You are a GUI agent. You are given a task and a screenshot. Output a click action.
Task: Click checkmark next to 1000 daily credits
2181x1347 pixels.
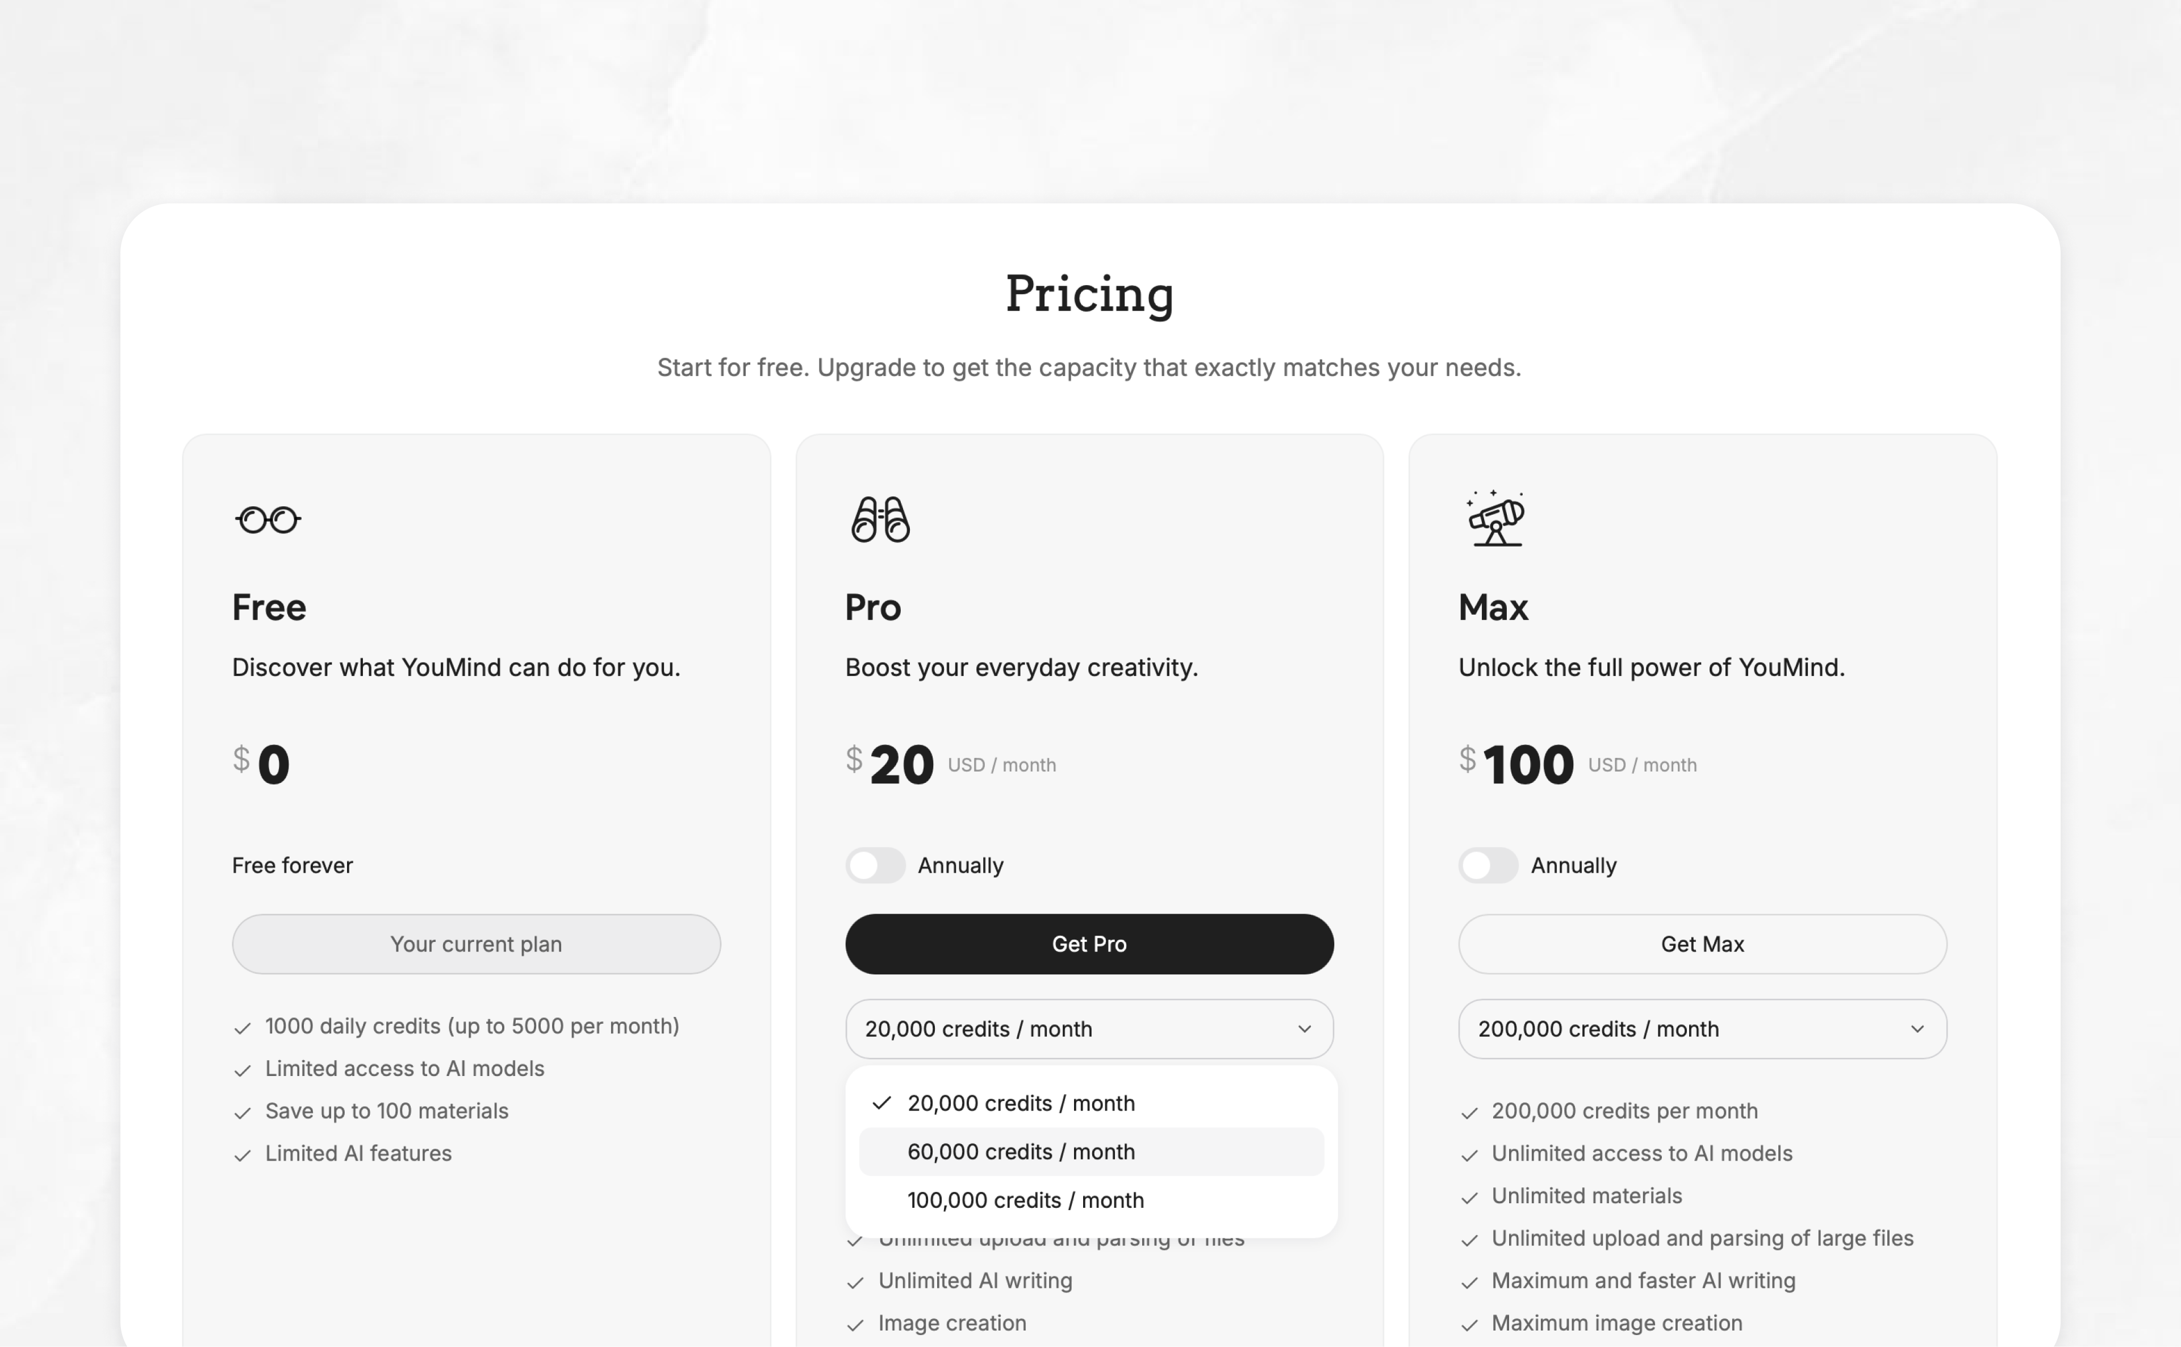coord(242,1028)
